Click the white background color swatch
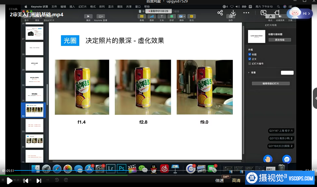The width and height of the screenshot is (317, 187). tap(287, 72)
